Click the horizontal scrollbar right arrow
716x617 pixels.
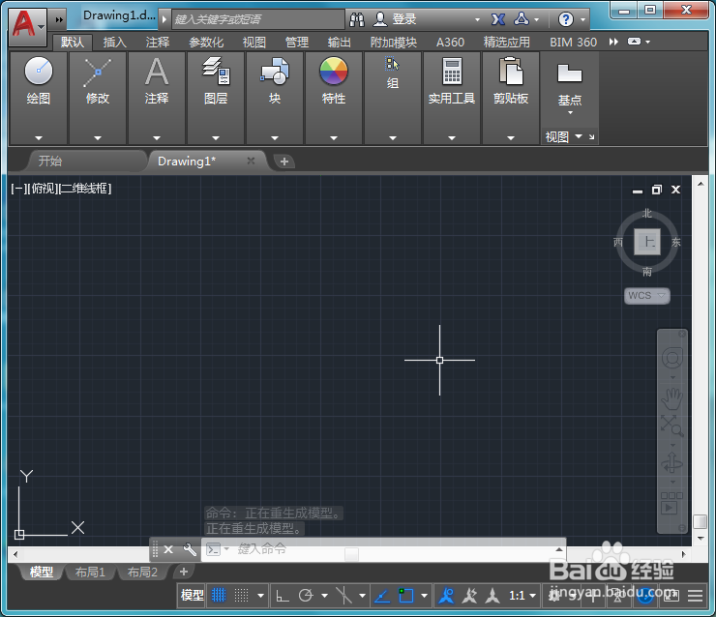(x=684, y=554)
